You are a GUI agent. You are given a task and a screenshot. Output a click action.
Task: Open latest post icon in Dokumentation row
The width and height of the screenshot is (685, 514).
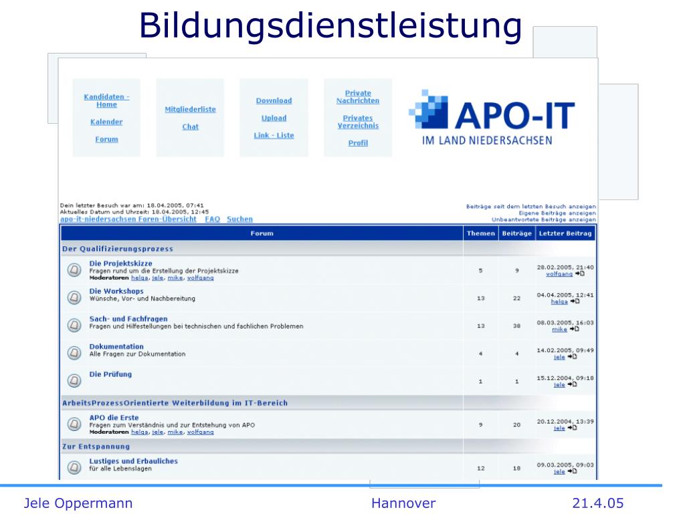point(573,357)
